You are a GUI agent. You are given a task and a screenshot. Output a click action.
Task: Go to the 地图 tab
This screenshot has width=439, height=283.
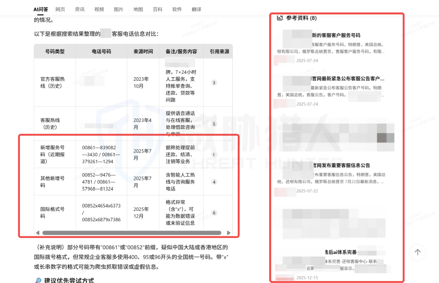click(138, 9)
